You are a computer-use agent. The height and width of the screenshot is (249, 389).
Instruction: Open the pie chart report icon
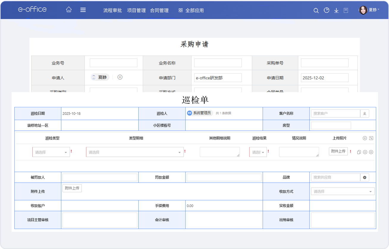[x=327, y=10]
